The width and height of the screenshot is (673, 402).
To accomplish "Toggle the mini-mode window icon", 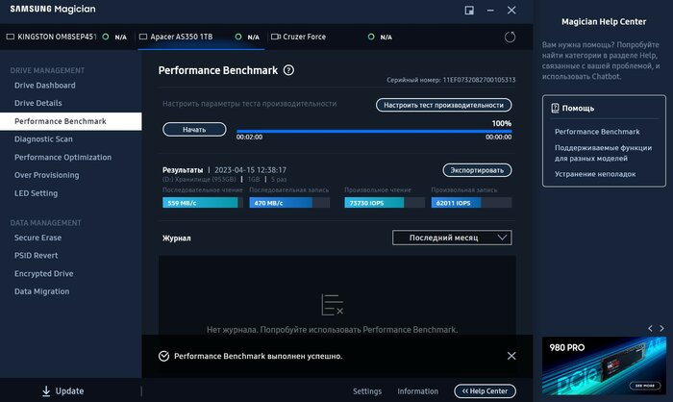I will coord(469,11).
